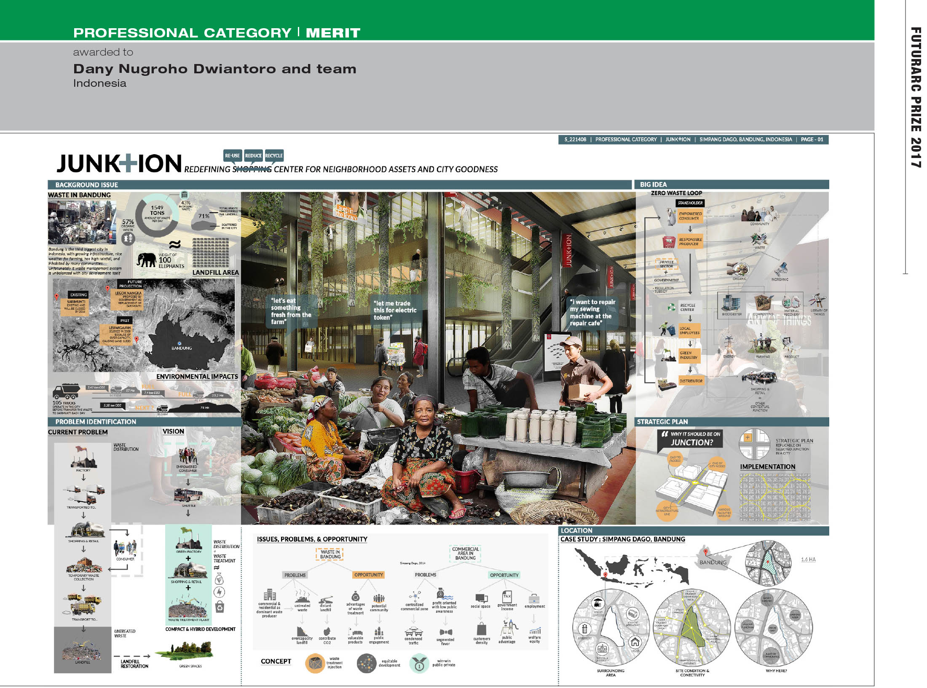
Task: Click the black STAKEHOLDER tag
Action: point(690,203)
